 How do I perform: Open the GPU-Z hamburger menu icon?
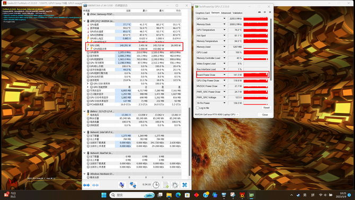coord(270,12)
